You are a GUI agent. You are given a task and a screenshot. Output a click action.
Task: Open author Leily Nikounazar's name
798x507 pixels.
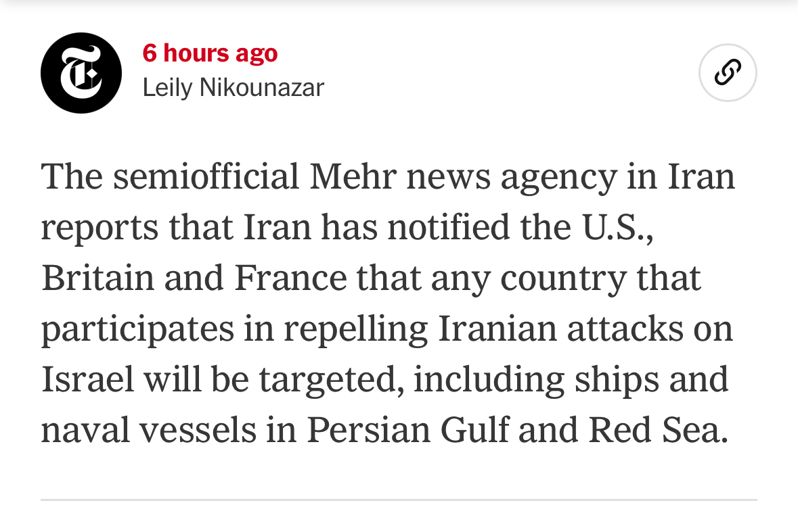tap(233, 87)
